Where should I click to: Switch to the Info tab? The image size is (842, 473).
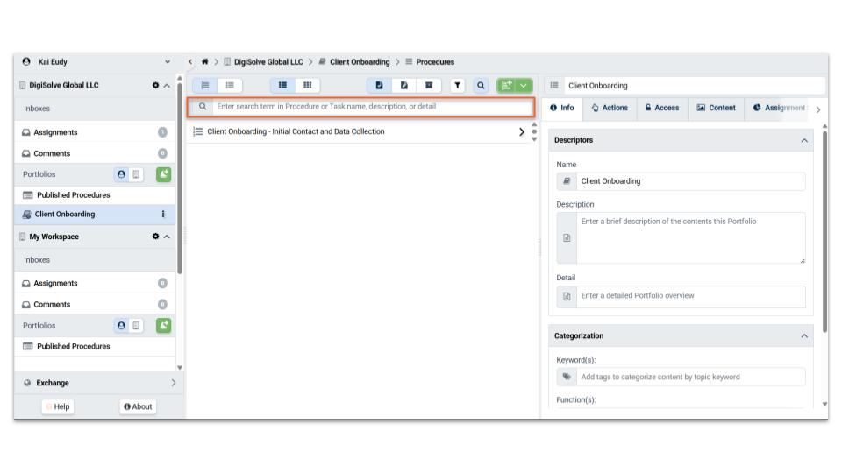562,108
